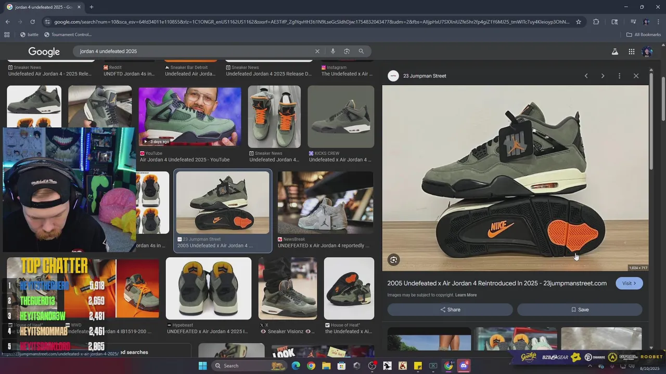Go back to the previous browser page
The image size is (666, 374).
tap(7, 22)
